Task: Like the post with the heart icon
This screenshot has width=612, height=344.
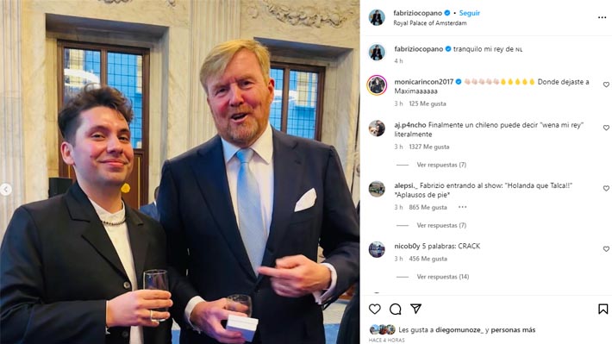Action: 375,310
